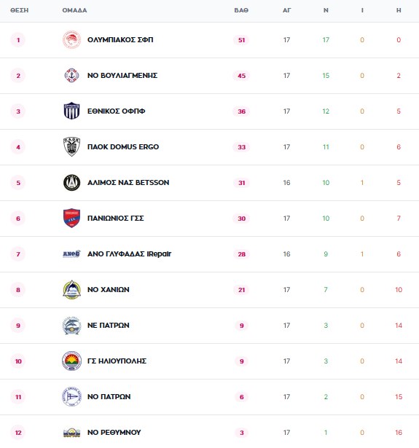Image resolution: width=419 pixels, height=448 pixels.
Task: Click the NO Chanion dolphin logo
Action: click(x=71, y=290)
